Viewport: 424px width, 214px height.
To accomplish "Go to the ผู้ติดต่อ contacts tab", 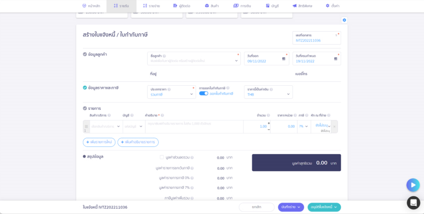I will click(182, 6).
